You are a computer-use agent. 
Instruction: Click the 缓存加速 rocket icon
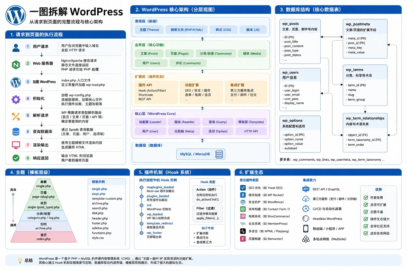point(243,195)
